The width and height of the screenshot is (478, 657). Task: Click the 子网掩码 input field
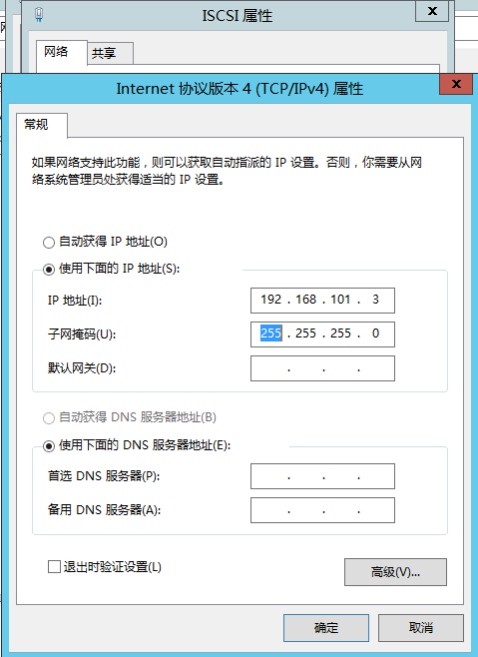point(322,334)
